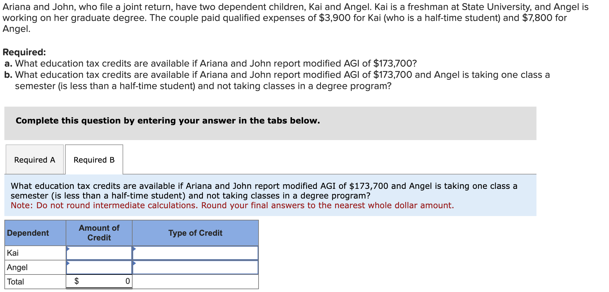
Task: Click the Type of Credit column header
Action: (x=195, y=233)
